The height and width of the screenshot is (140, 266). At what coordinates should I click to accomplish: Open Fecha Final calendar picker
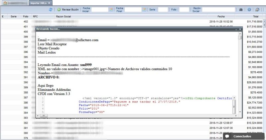tap(144, 10)
